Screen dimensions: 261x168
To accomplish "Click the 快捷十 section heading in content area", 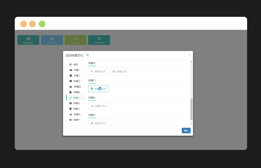I will pos(92,115).
